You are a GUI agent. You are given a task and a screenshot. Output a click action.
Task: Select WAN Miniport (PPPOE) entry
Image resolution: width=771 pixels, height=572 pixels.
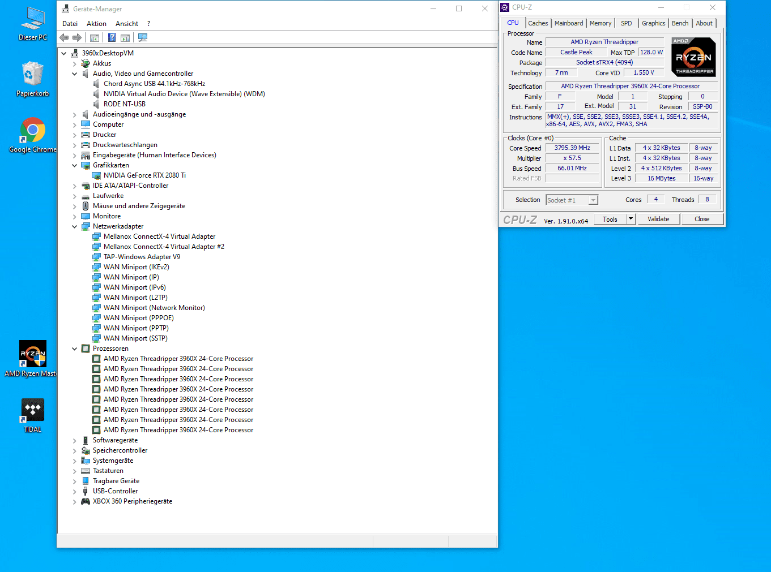click(x=139, y=318)
